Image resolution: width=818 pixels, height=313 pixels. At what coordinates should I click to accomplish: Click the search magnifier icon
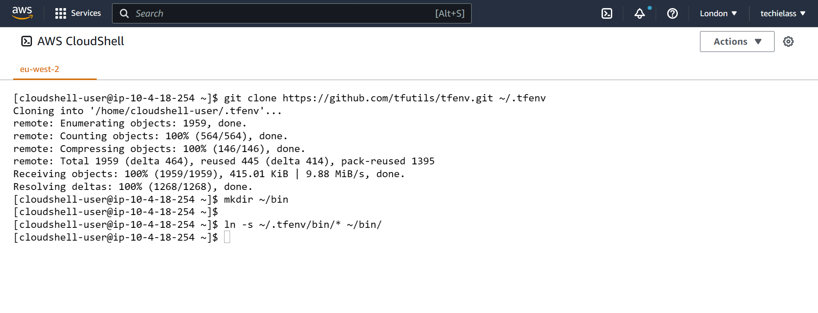point(124,14)
